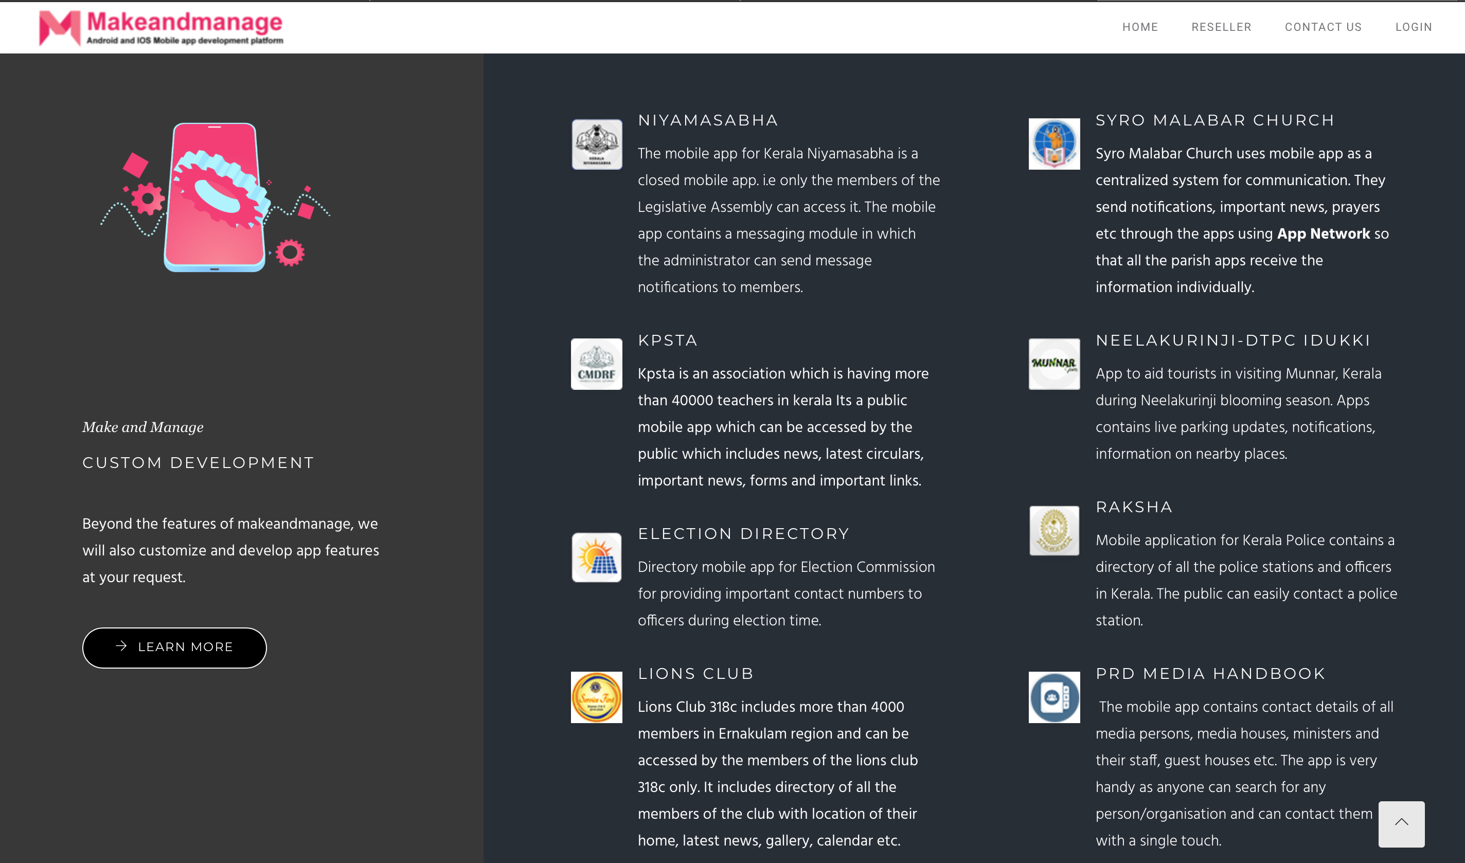
Task: Click the KPSTA heading
Action: 668,340
